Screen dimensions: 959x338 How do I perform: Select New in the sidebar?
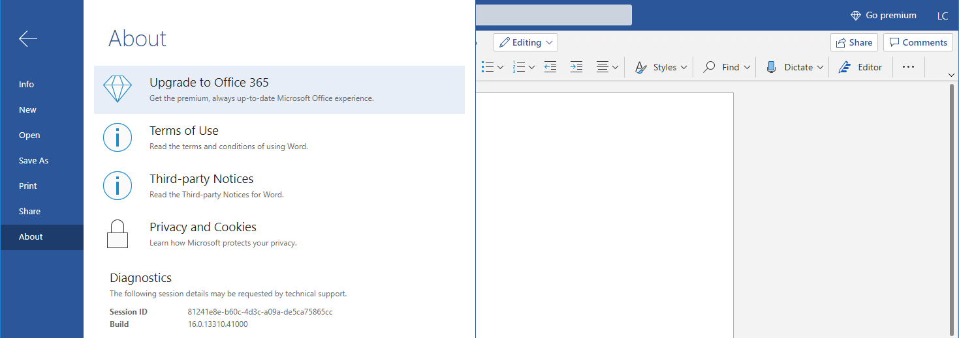[42, 110]
